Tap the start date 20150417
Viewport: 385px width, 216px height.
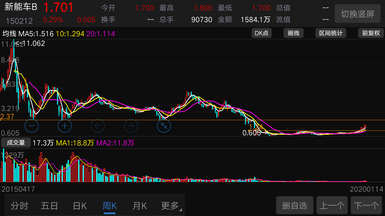pos(19,189)
